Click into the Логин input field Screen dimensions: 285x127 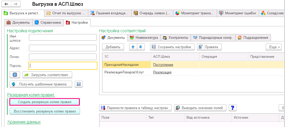tap(63, 57)
